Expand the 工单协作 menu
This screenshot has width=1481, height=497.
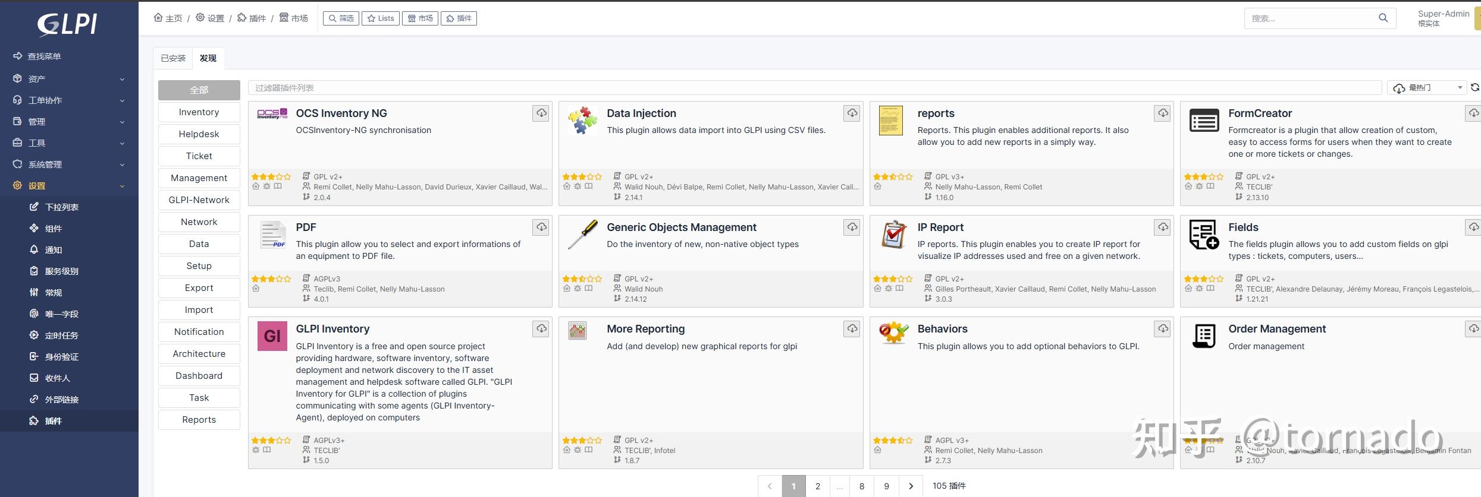point(69,100)
